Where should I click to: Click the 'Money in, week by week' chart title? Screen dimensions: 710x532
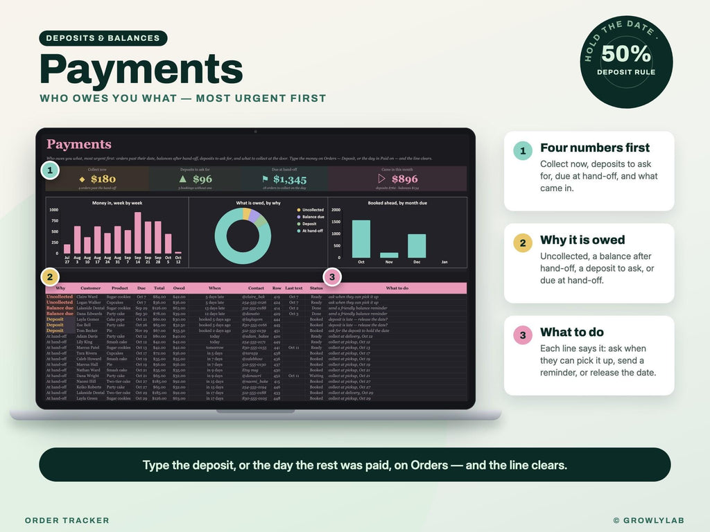click(117, 203)
